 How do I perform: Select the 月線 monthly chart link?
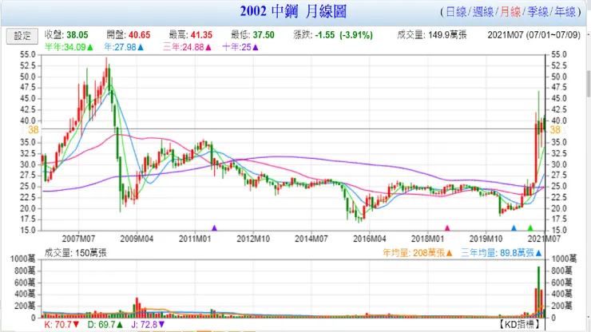coord(510,12)
